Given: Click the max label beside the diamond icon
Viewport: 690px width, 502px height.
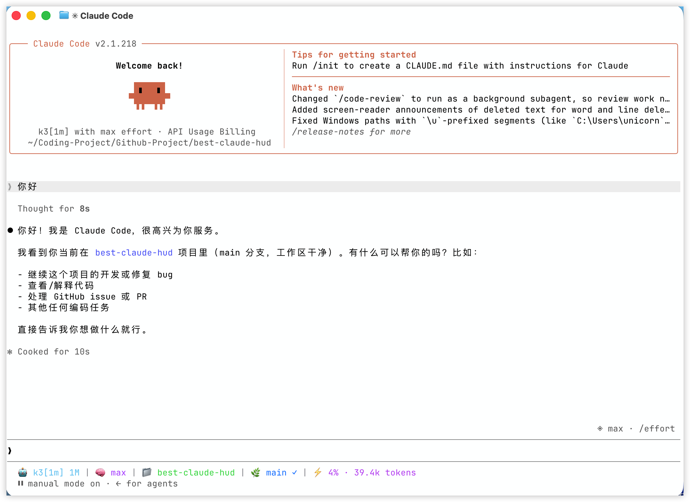Looking at the screenshot, I should [616, 429].
